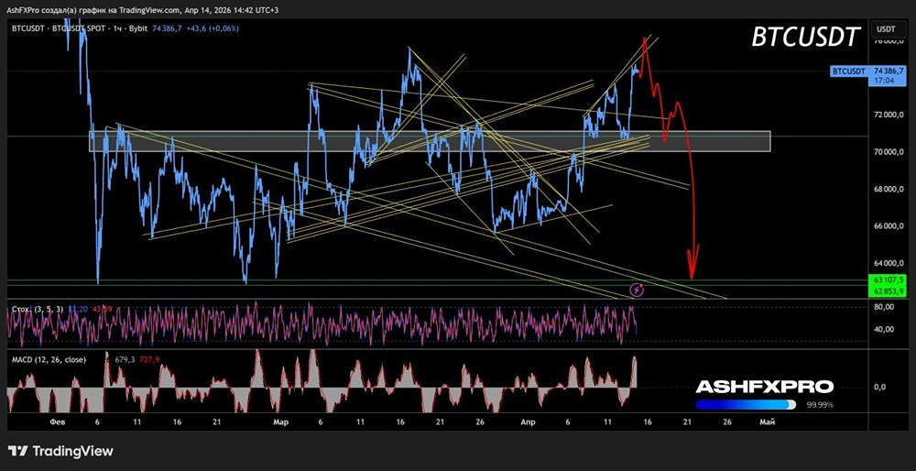The height and width of the screenshot is (471, 916).
Task: Click the 679,3 MACD value
Action: [x=125, y=359]
